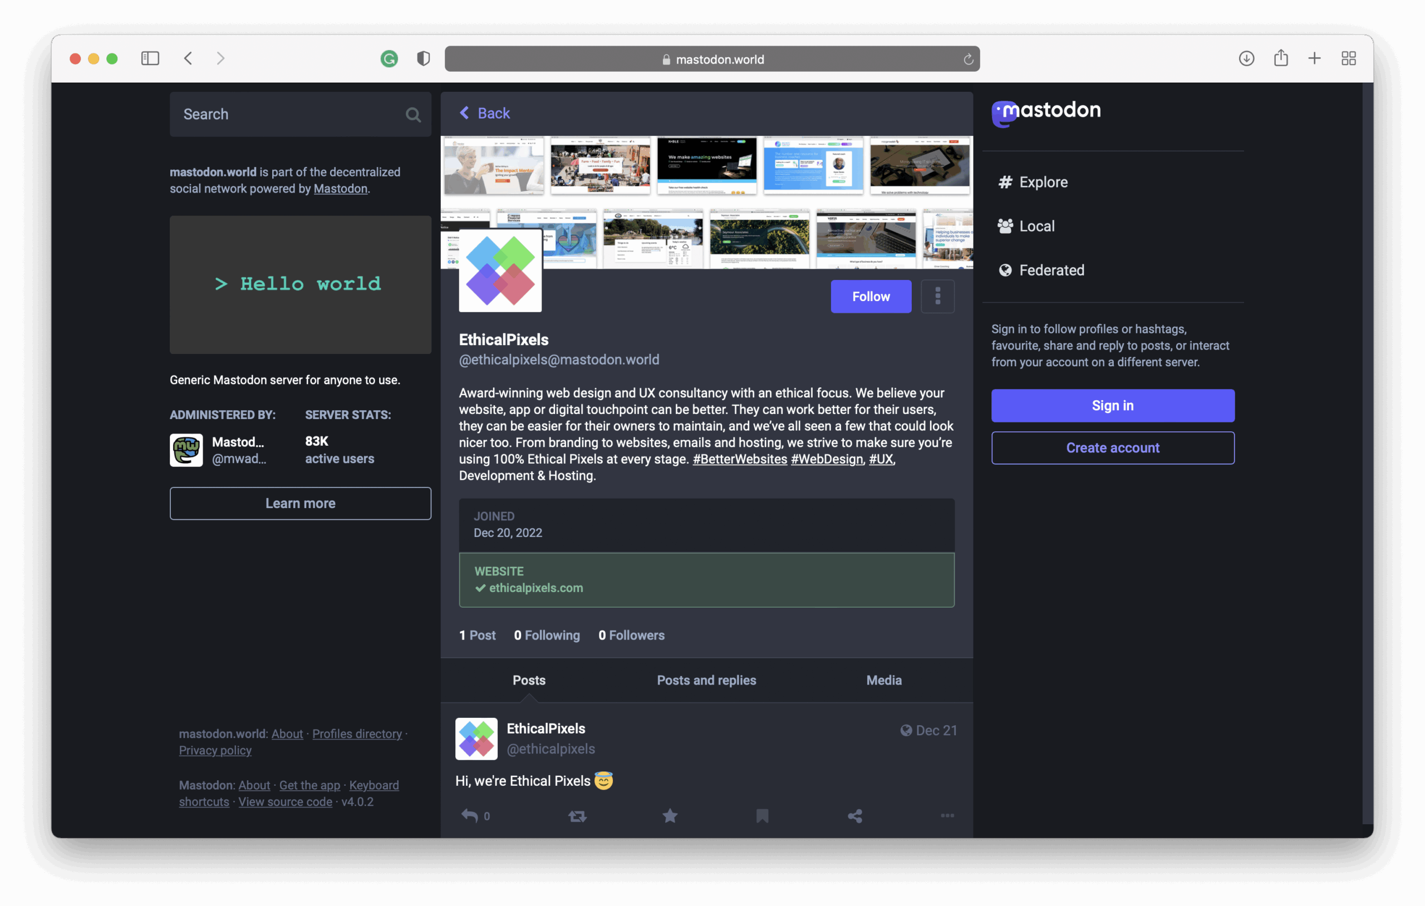Reload the page in address bar
The image size is (1425, 906).
(968, 59)
